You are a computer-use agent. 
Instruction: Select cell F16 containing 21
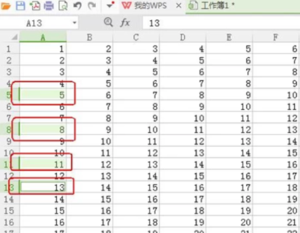point(276,222)
